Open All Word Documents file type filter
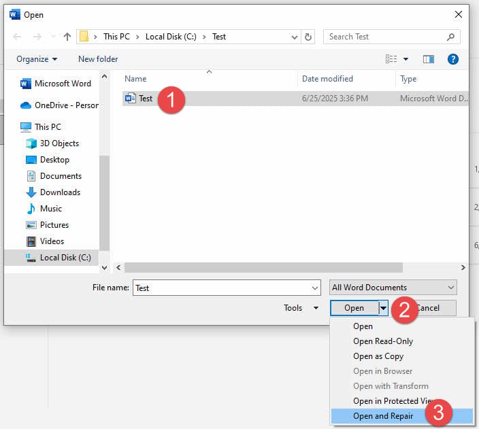 pos(393,288)
